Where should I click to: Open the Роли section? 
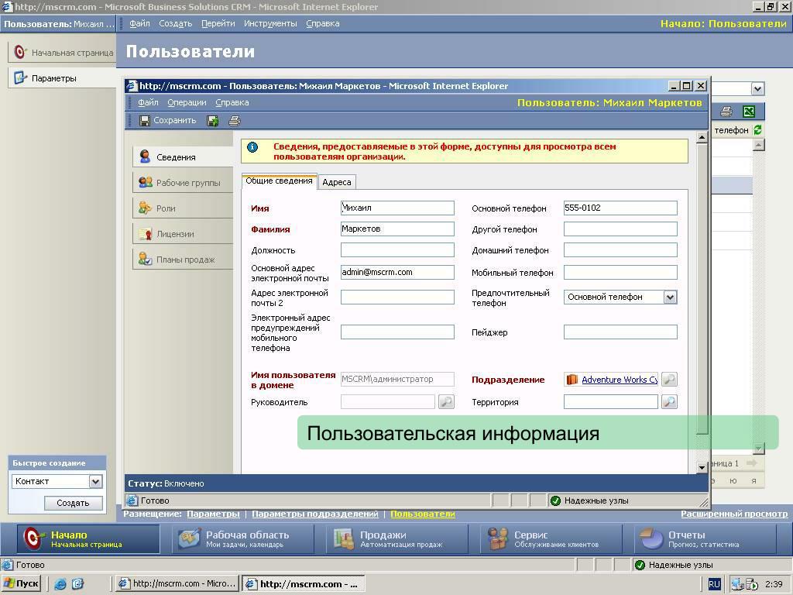[183, 208]
